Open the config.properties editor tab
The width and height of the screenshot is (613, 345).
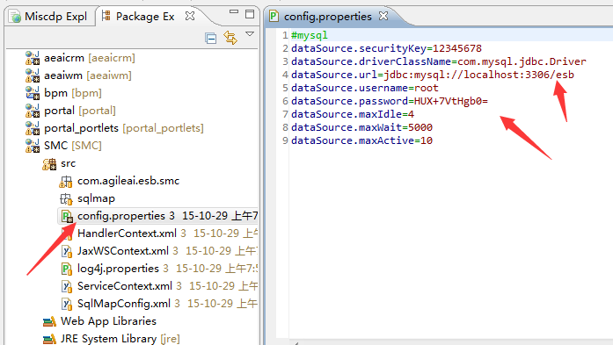pyautogui.click(x=328, y=17)
